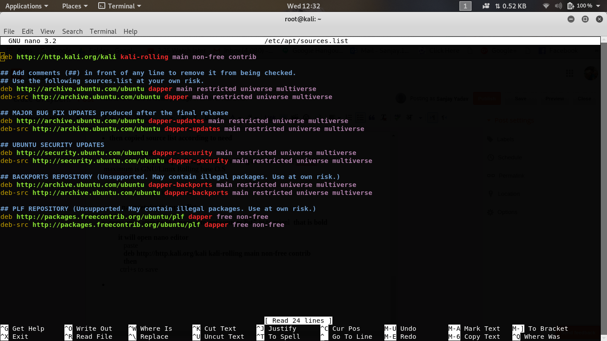Screen dimensions: 607x341
Task: Click the ^O Write Out shortcut
Action: (88, 329)
